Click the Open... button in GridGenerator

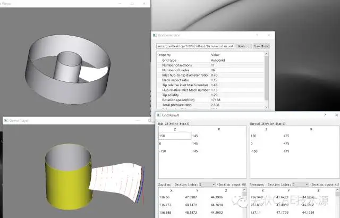point(243,46)
